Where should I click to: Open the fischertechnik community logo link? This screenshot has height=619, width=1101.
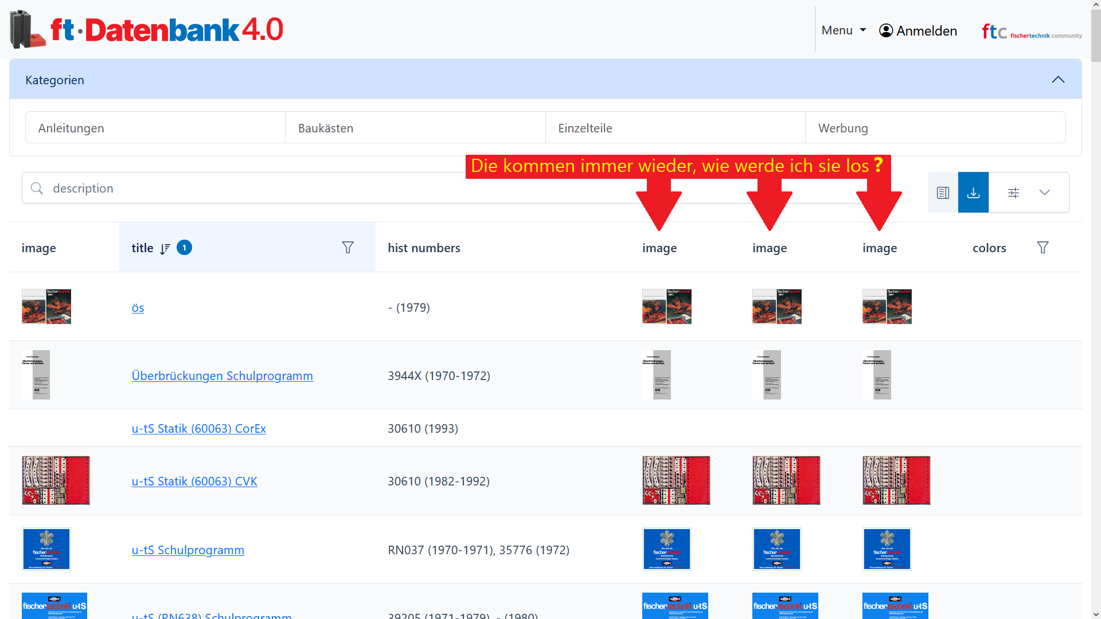coord(1031,32)
